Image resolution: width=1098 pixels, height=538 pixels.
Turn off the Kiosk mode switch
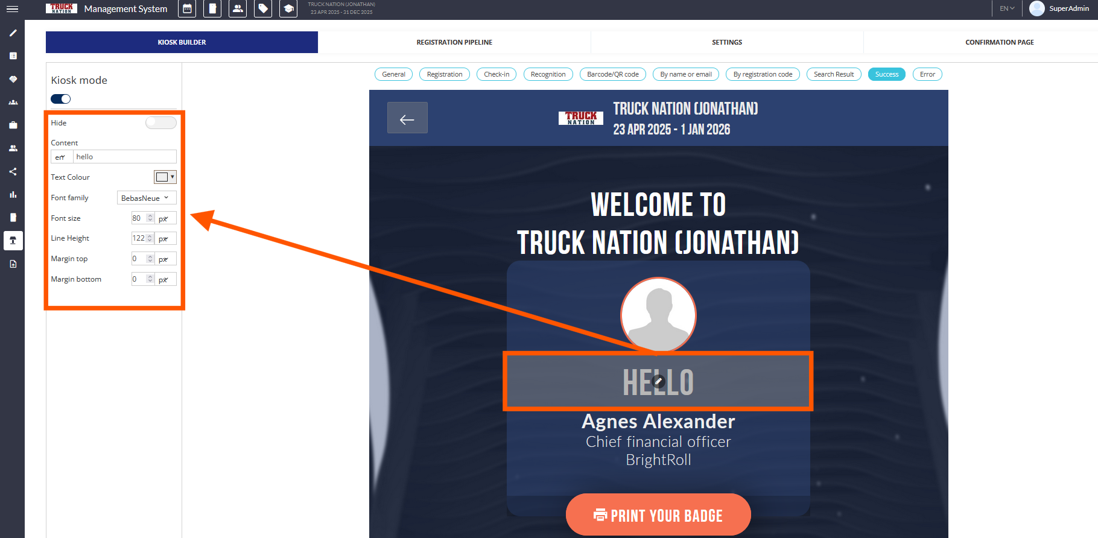click(61, 99)
